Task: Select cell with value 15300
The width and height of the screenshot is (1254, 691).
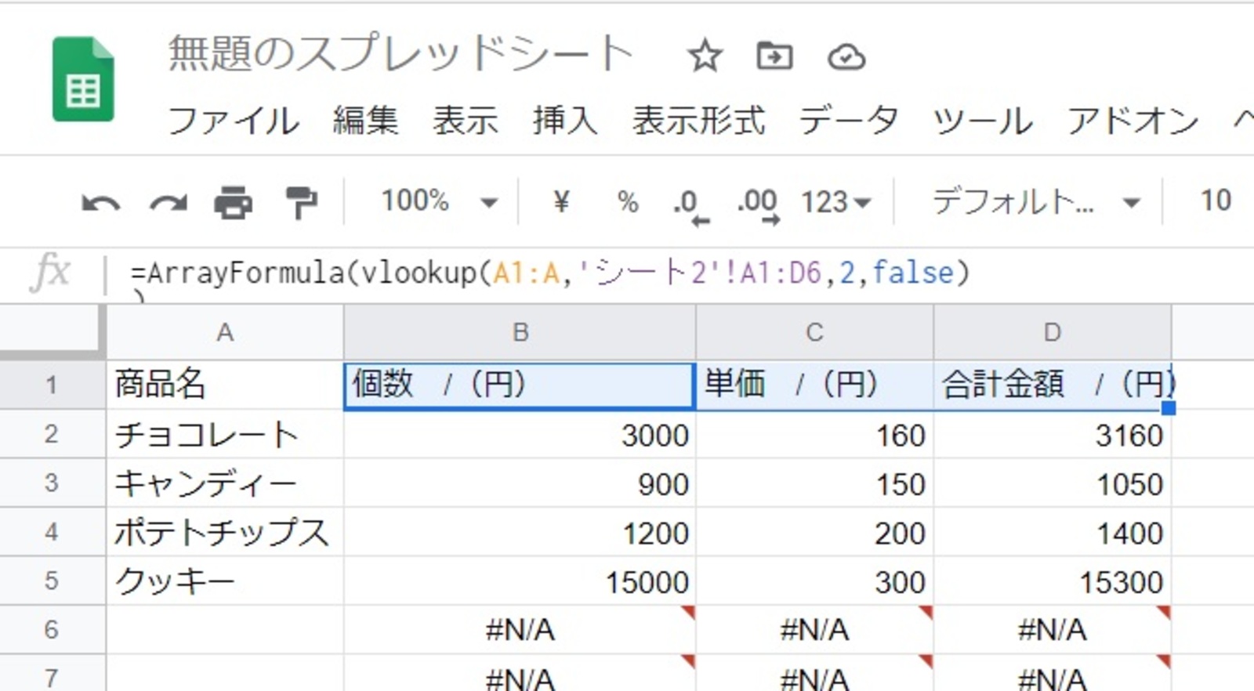Action: pos(1052,581)
